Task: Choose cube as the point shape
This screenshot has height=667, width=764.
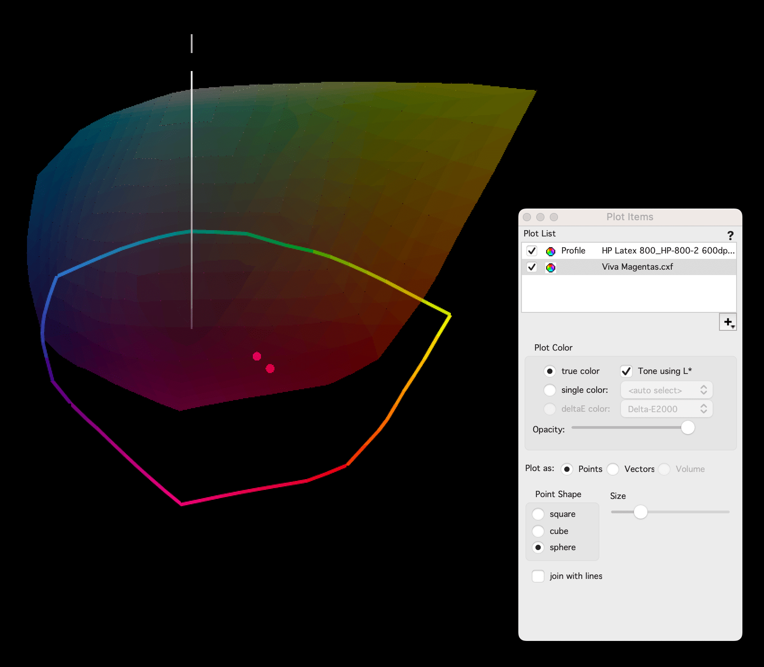Action: [538, 531]
